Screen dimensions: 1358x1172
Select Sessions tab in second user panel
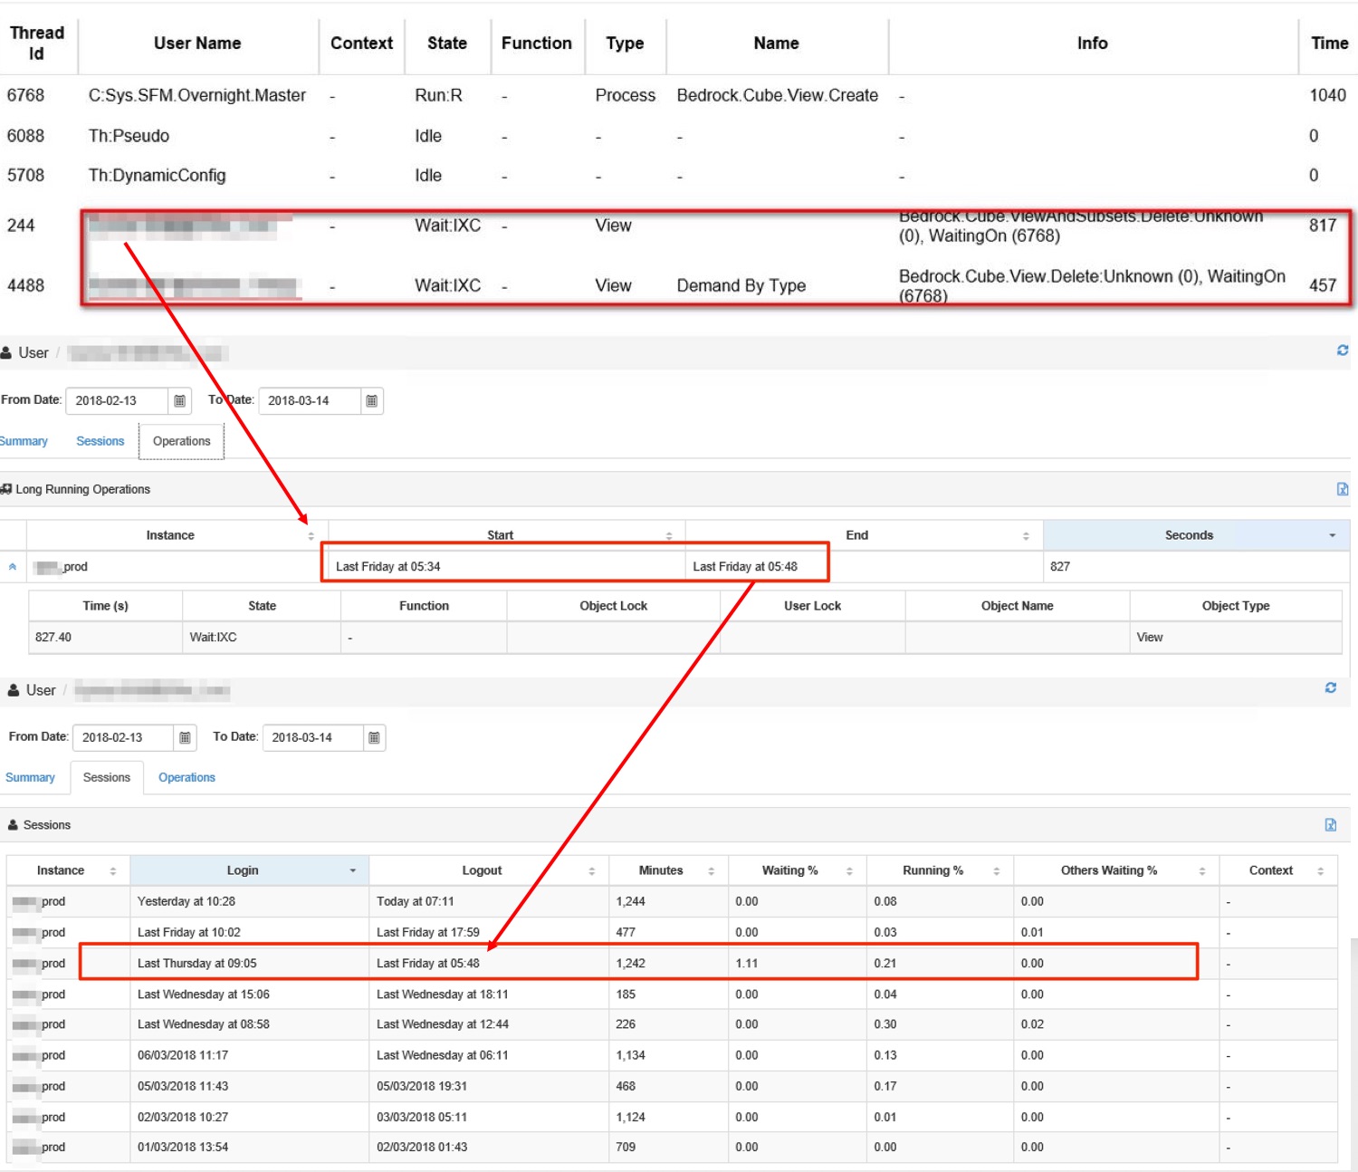pos(107,777)
